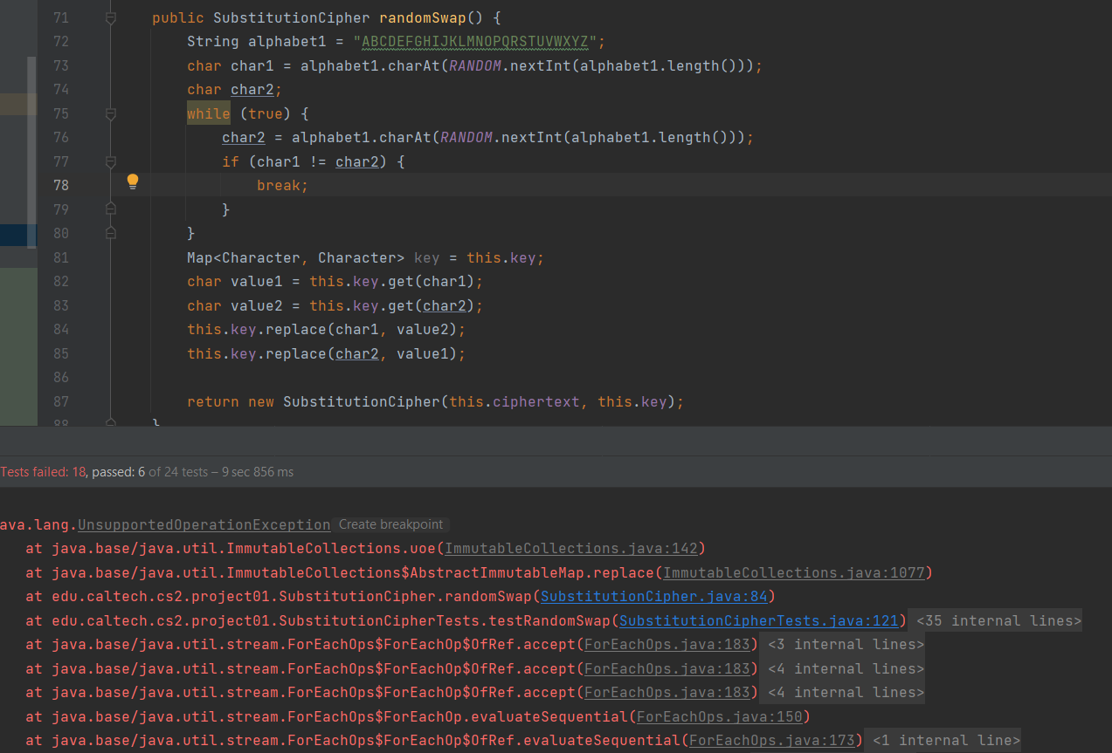
Task: Click the Create breakpoint button
Action: (x=390, y=524)
